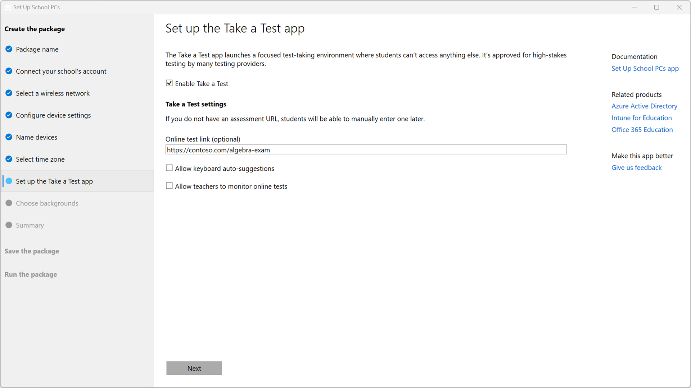Screen dimensions: 691x388
Task: Click the Select time zone checkmark icon
Action: [9, 159]
